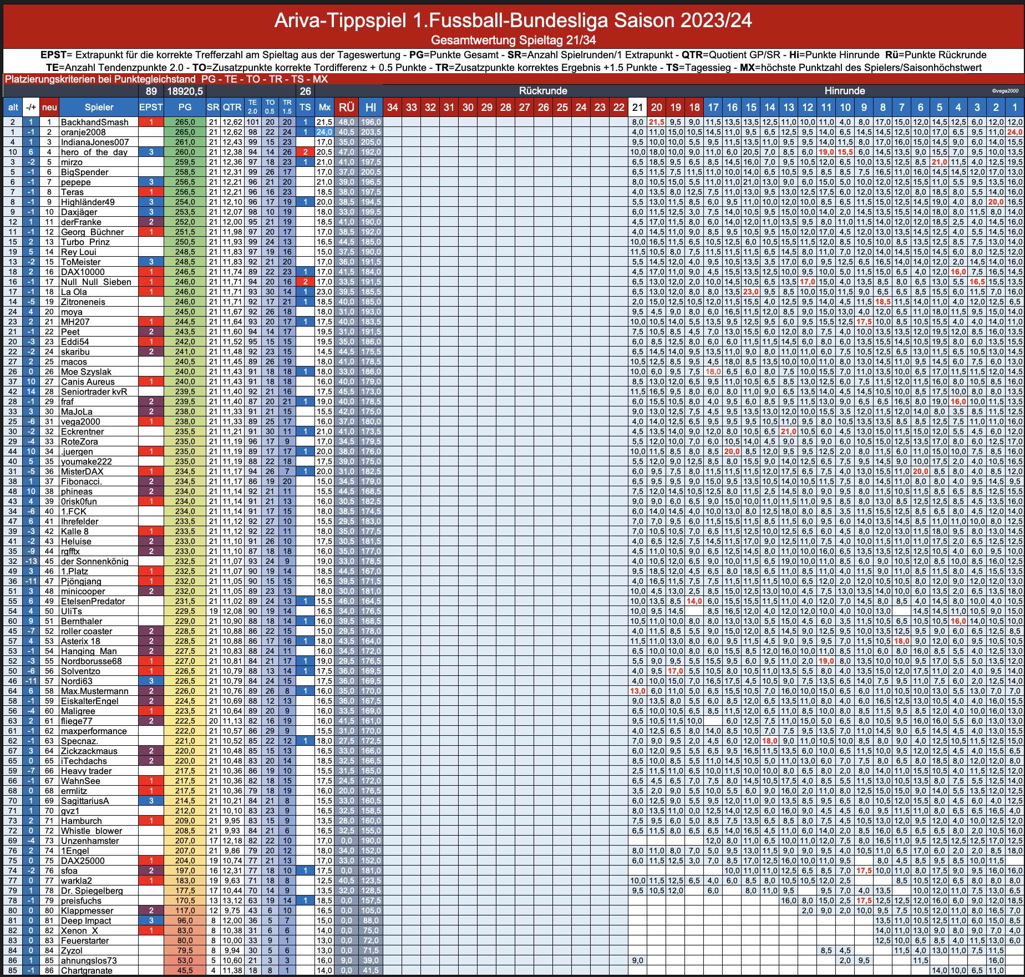Select player 'Unzenhamster'
1025x977 pixels.
(x=90, y=841)
